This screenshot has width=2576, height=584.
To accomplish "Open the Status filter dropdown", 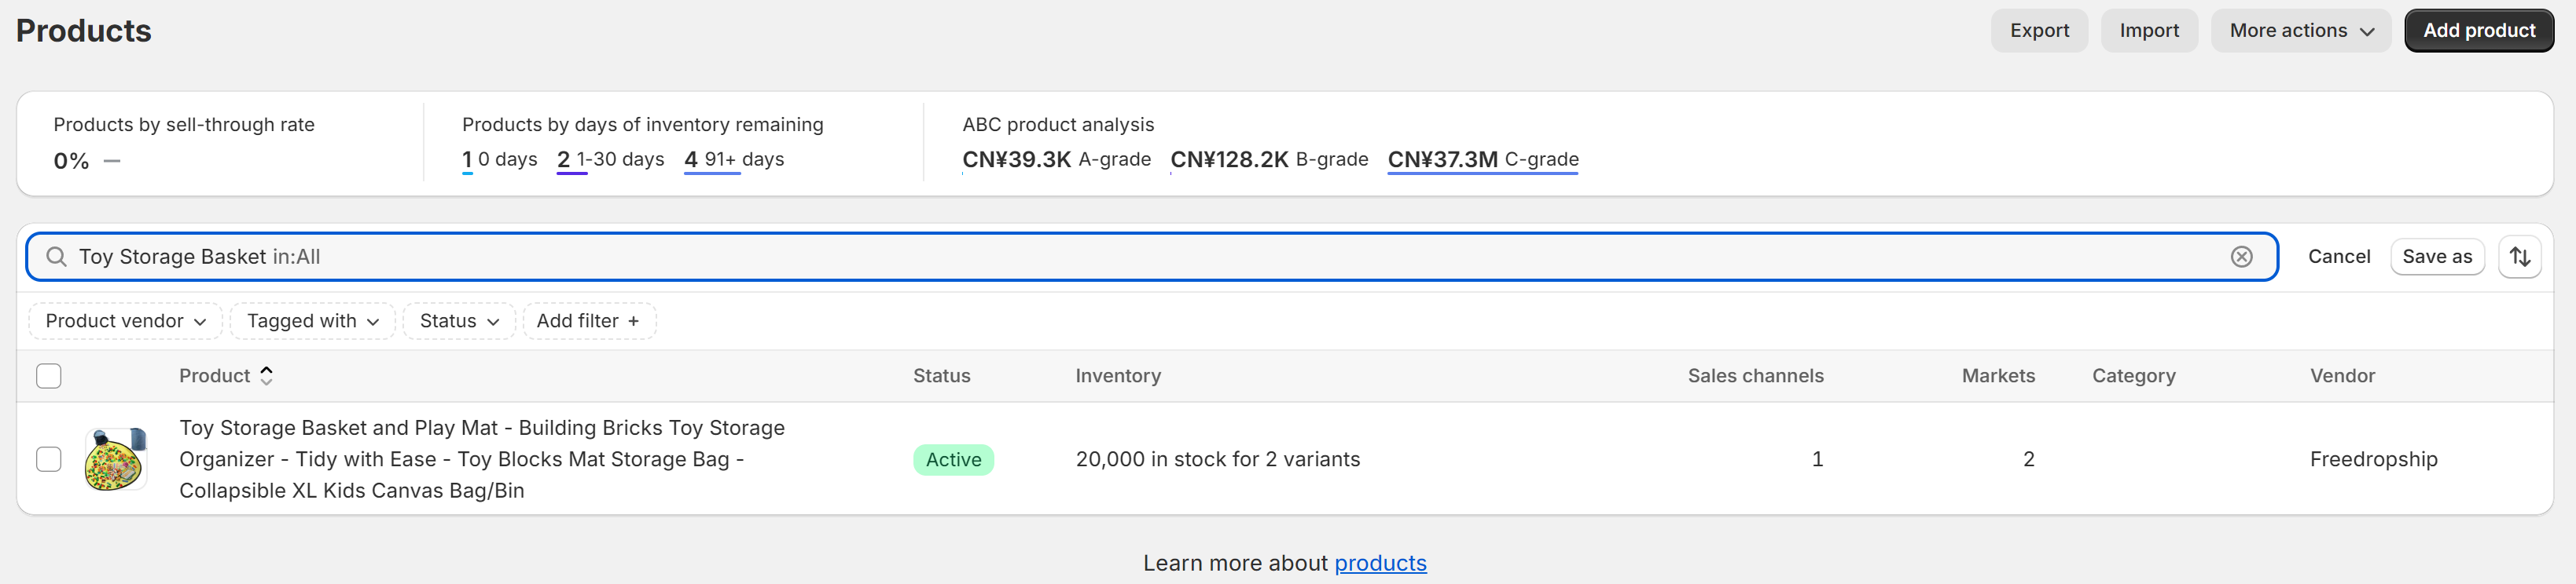I will click(x=459, y=322).
